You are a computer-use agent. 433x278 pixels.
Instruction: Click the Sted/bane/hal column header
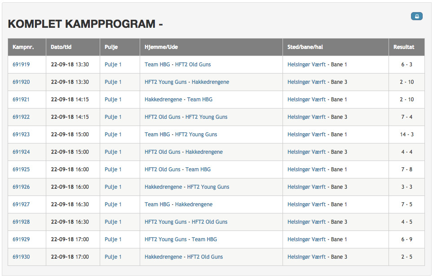[305, 47]
